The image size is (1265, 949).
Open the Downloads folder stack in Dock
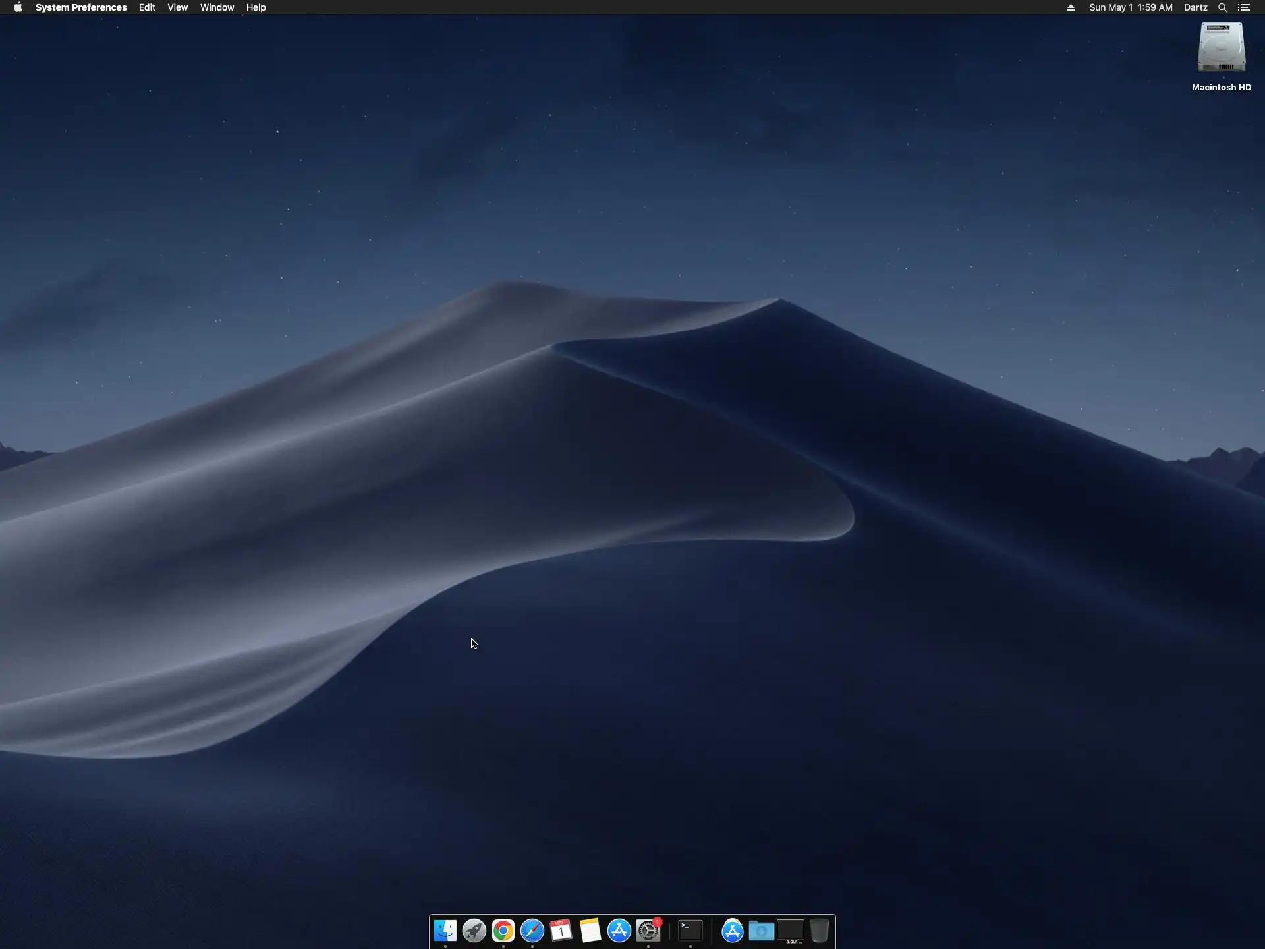point(762,931)
